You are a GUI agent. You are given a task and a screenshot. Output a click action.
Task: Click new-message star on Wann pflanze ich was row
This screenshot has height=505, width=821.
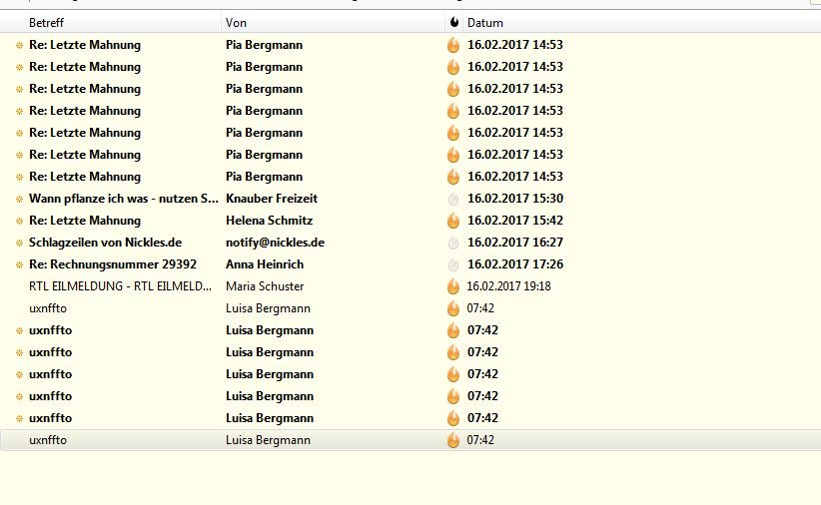click(19, 199)
